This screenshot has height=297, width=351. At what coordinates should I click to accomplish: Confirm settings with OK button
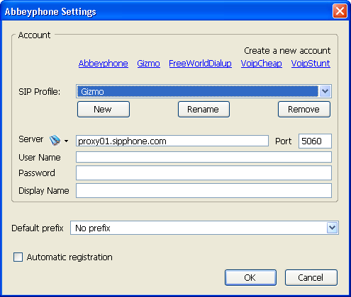[250, 277]
